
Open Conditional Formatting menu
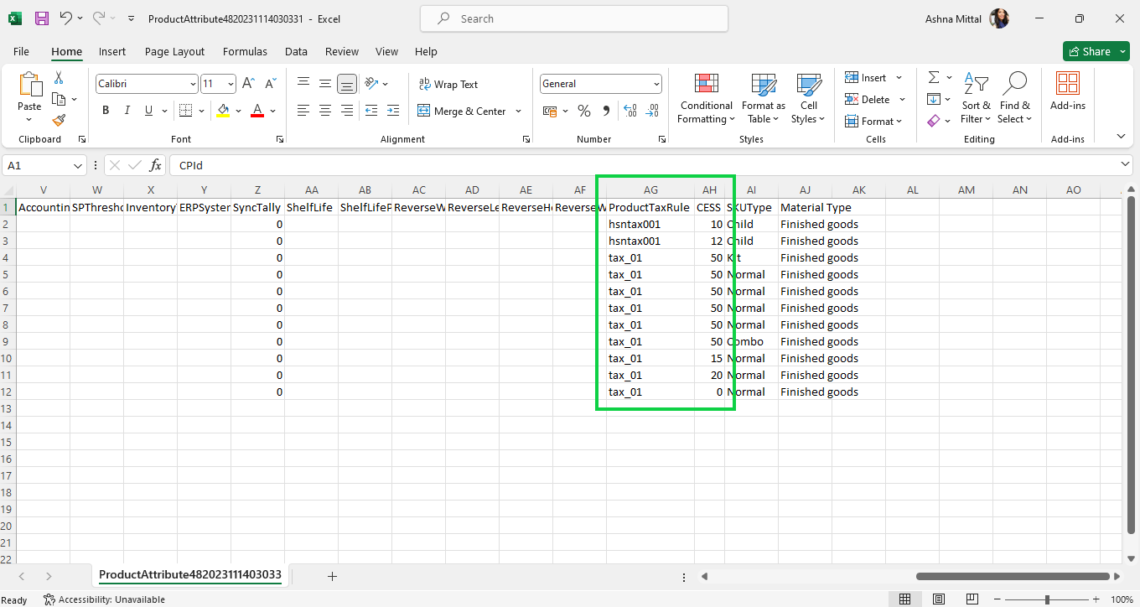[706, 98]
